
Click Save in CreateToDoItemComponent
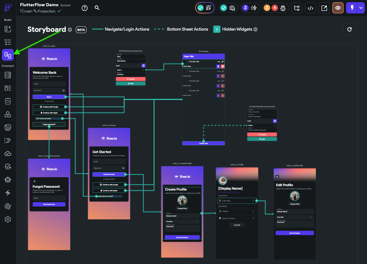tap(262, 139)
